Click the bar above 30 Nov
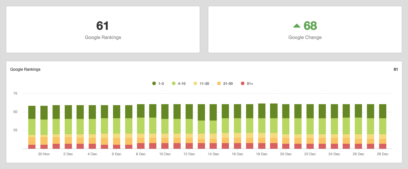Image resolution: width=408 pixels, height=169 pixels. coord(44,127)
